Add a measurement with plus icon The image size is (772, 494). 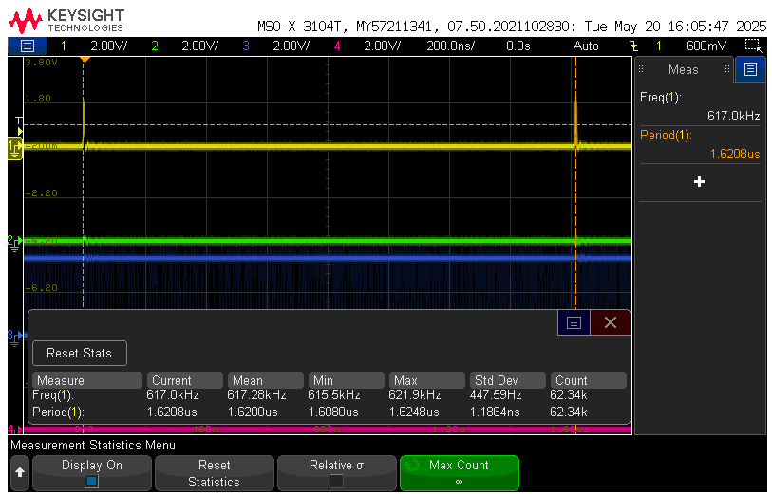click(699, 182)
